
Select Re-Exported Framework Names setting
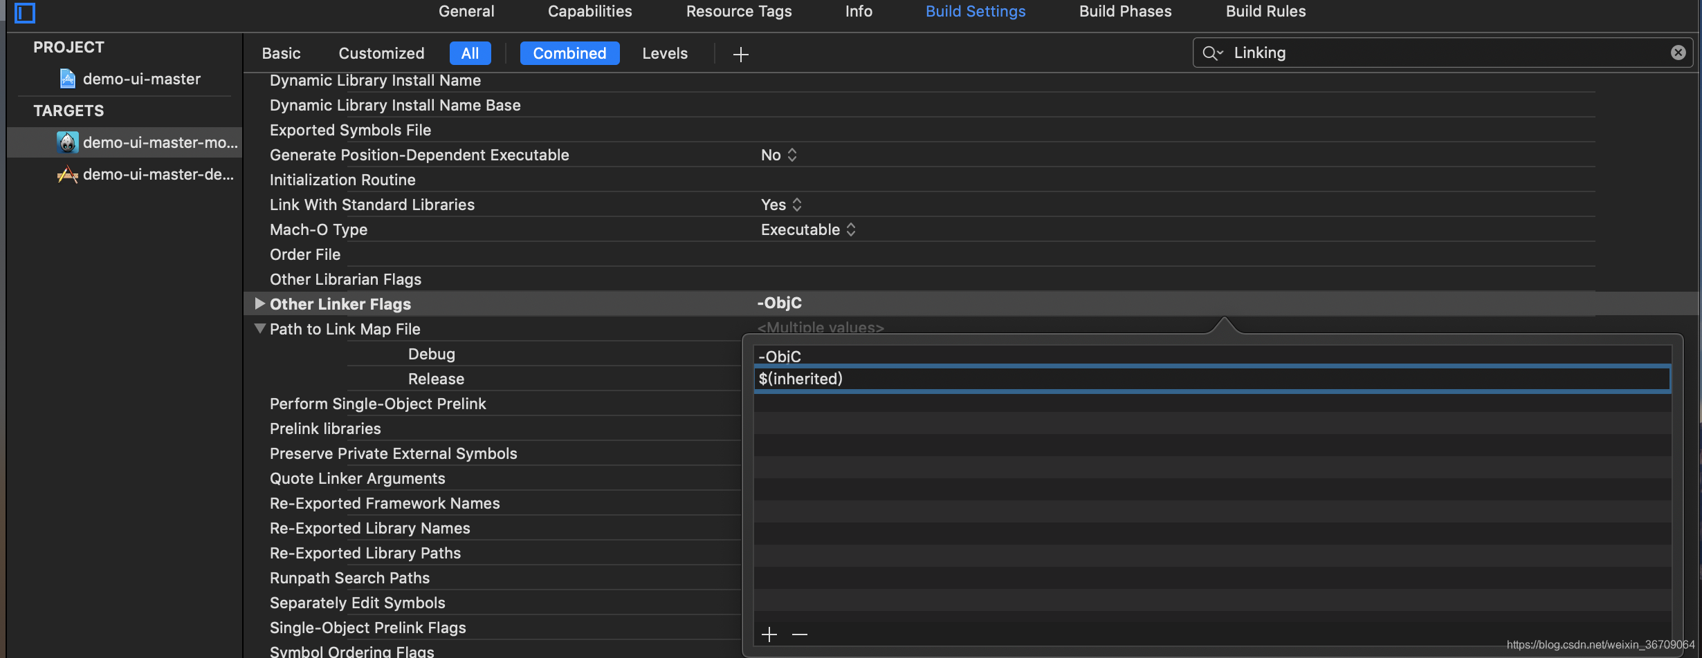coord(385,503)
